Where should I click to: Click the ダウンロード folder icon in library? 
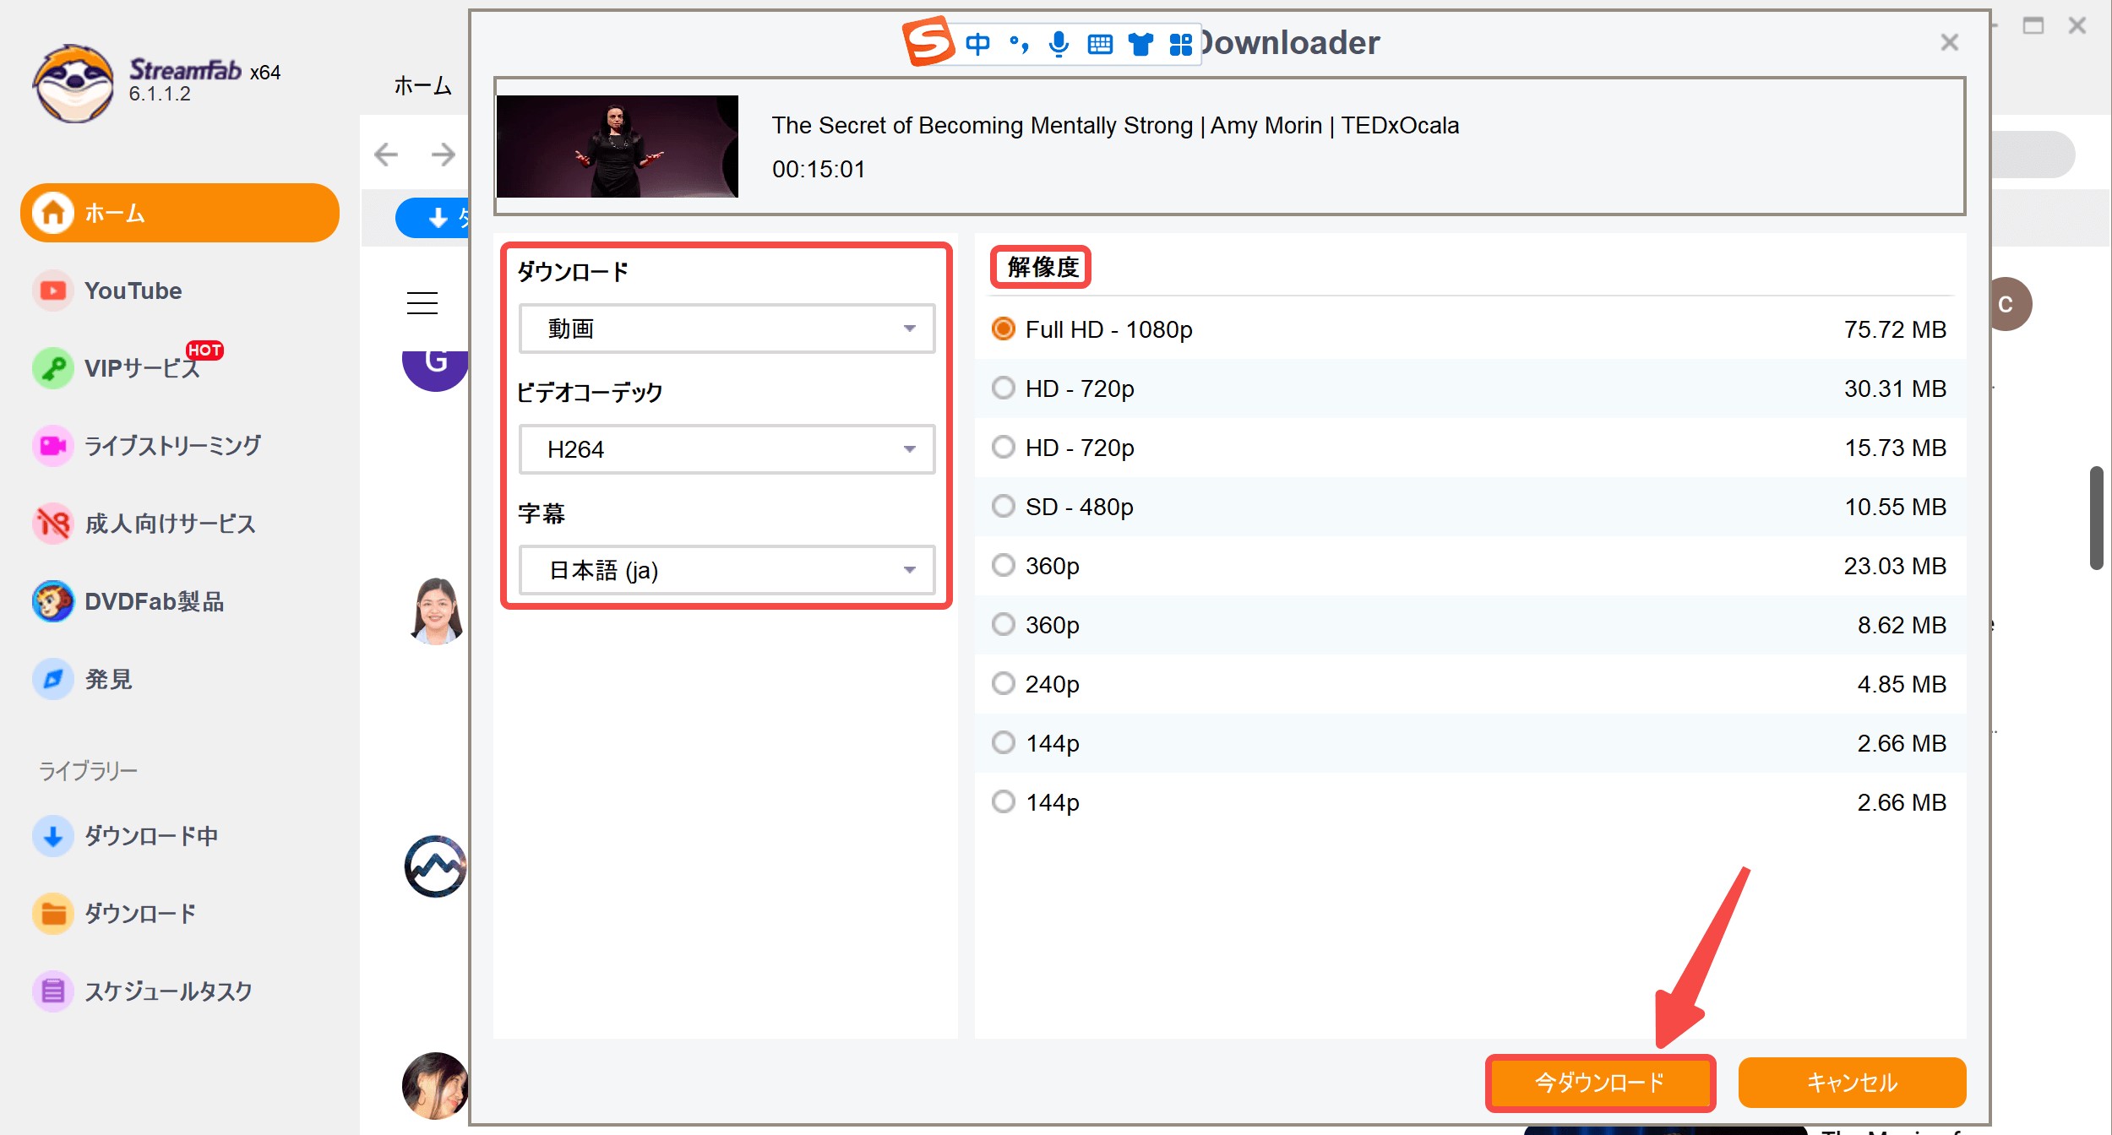point(52,914)
